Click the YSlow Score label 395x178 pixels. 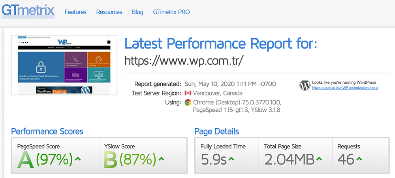tap(119, 146)
